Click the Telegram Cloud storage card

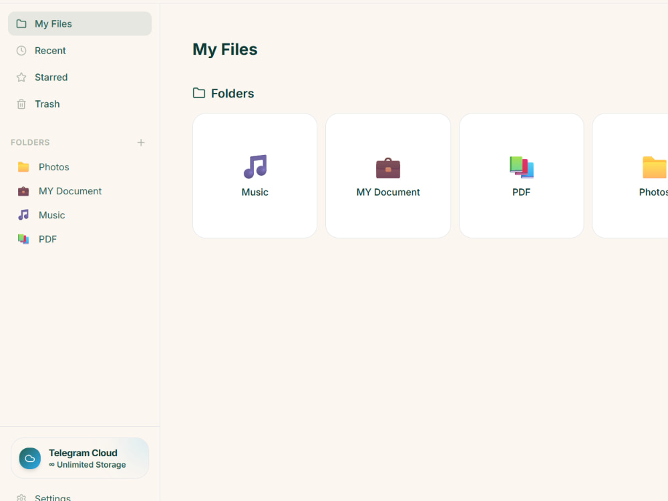pos(79,458)
